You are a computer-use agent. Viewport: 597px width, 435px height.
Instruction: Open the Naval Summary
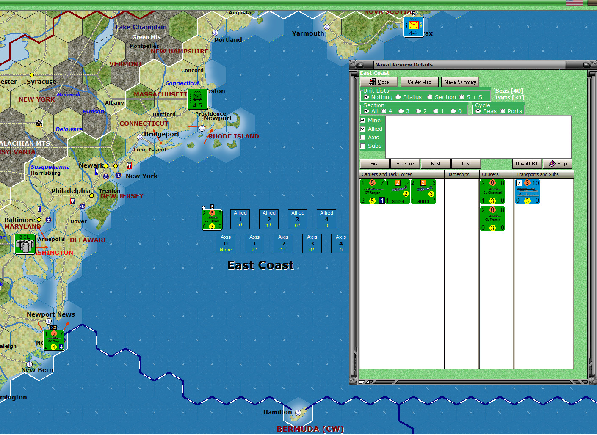pyautogui.click(x=460, y=82)
